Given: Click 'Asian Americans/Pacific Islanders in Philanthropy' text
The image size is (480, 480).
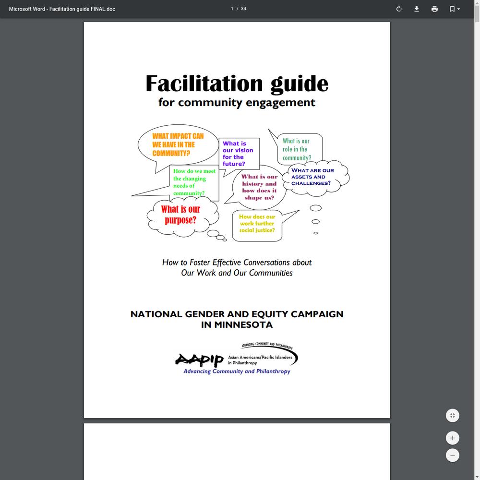Looking at the screenshot, I should point(260,360).
